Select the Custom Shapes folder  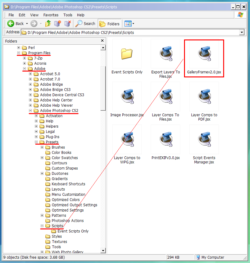click(x=65, y=168)
